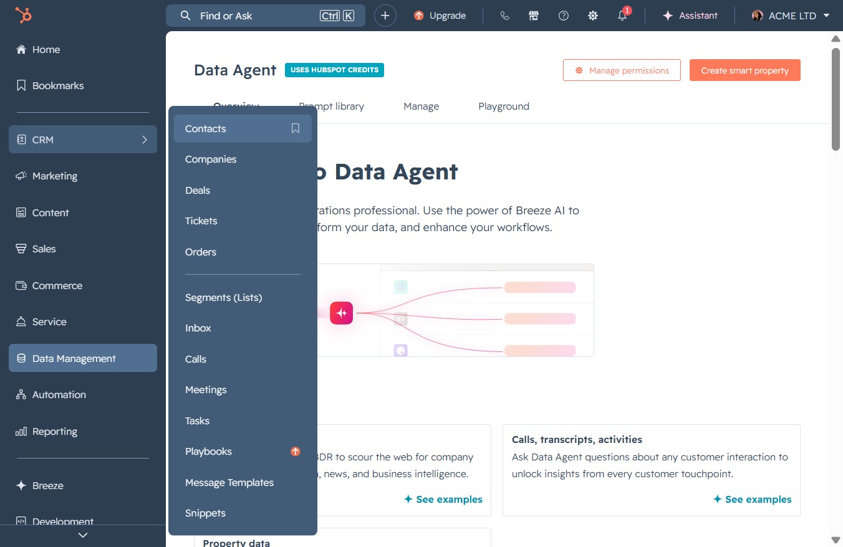This screenshot has height=547, width=843.
Task: Click the Manage permissions button
Action: point(622,70)
